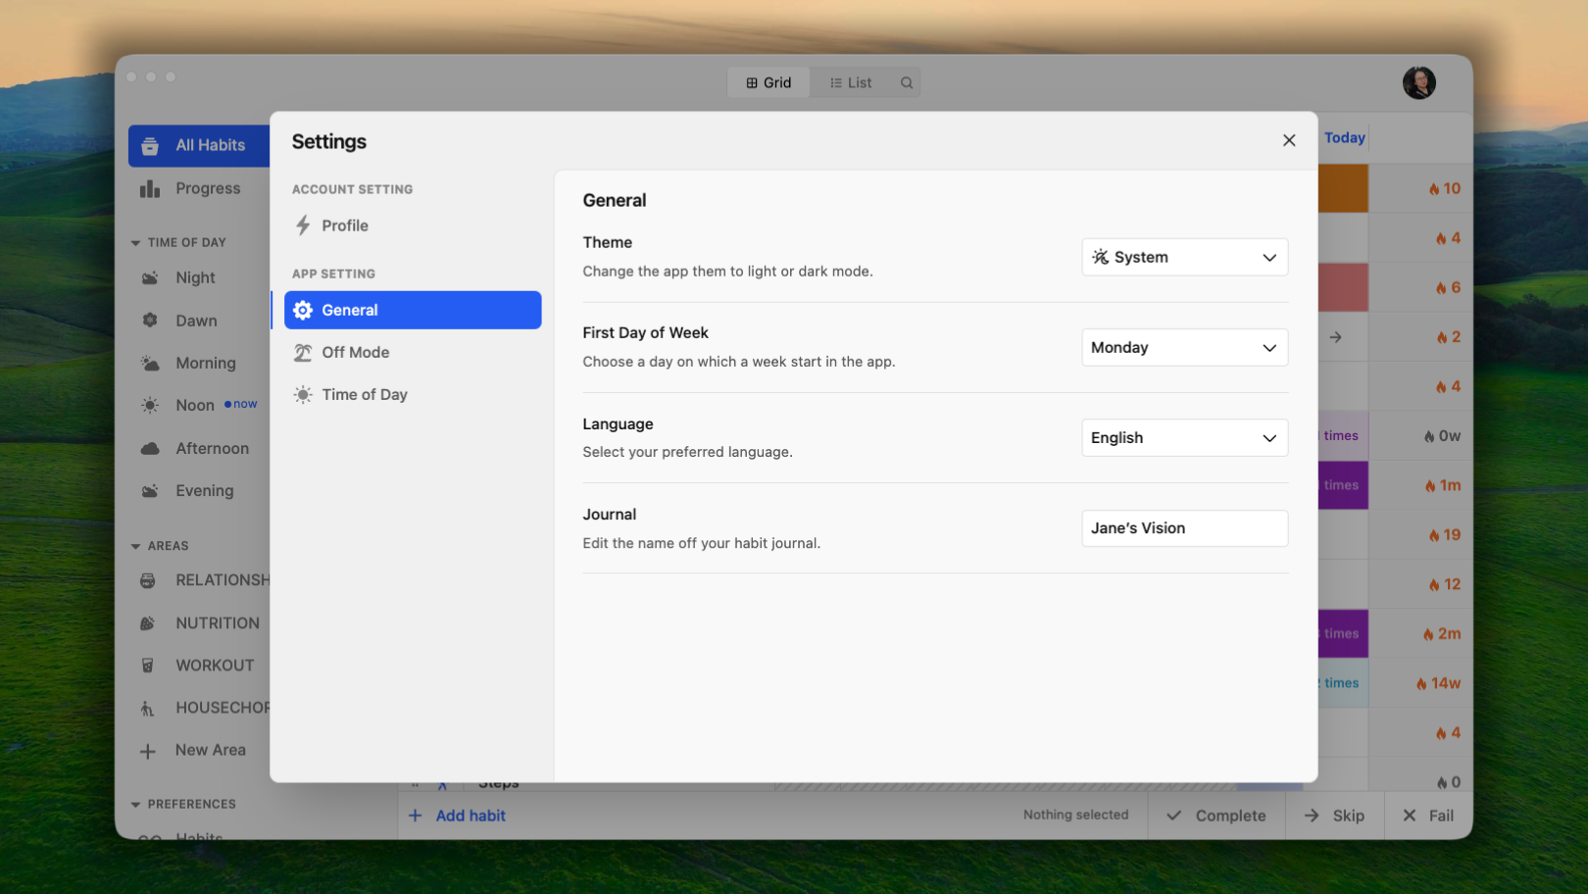
Task: Click the Afternoon cloud icon
Action: 150,448
